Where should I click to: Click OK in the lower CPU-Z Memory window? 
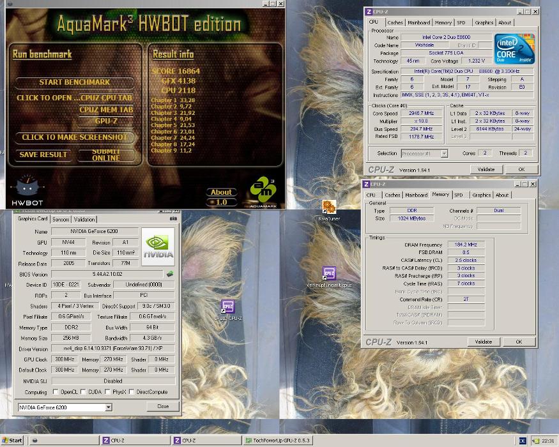click(x=519, y=342)
